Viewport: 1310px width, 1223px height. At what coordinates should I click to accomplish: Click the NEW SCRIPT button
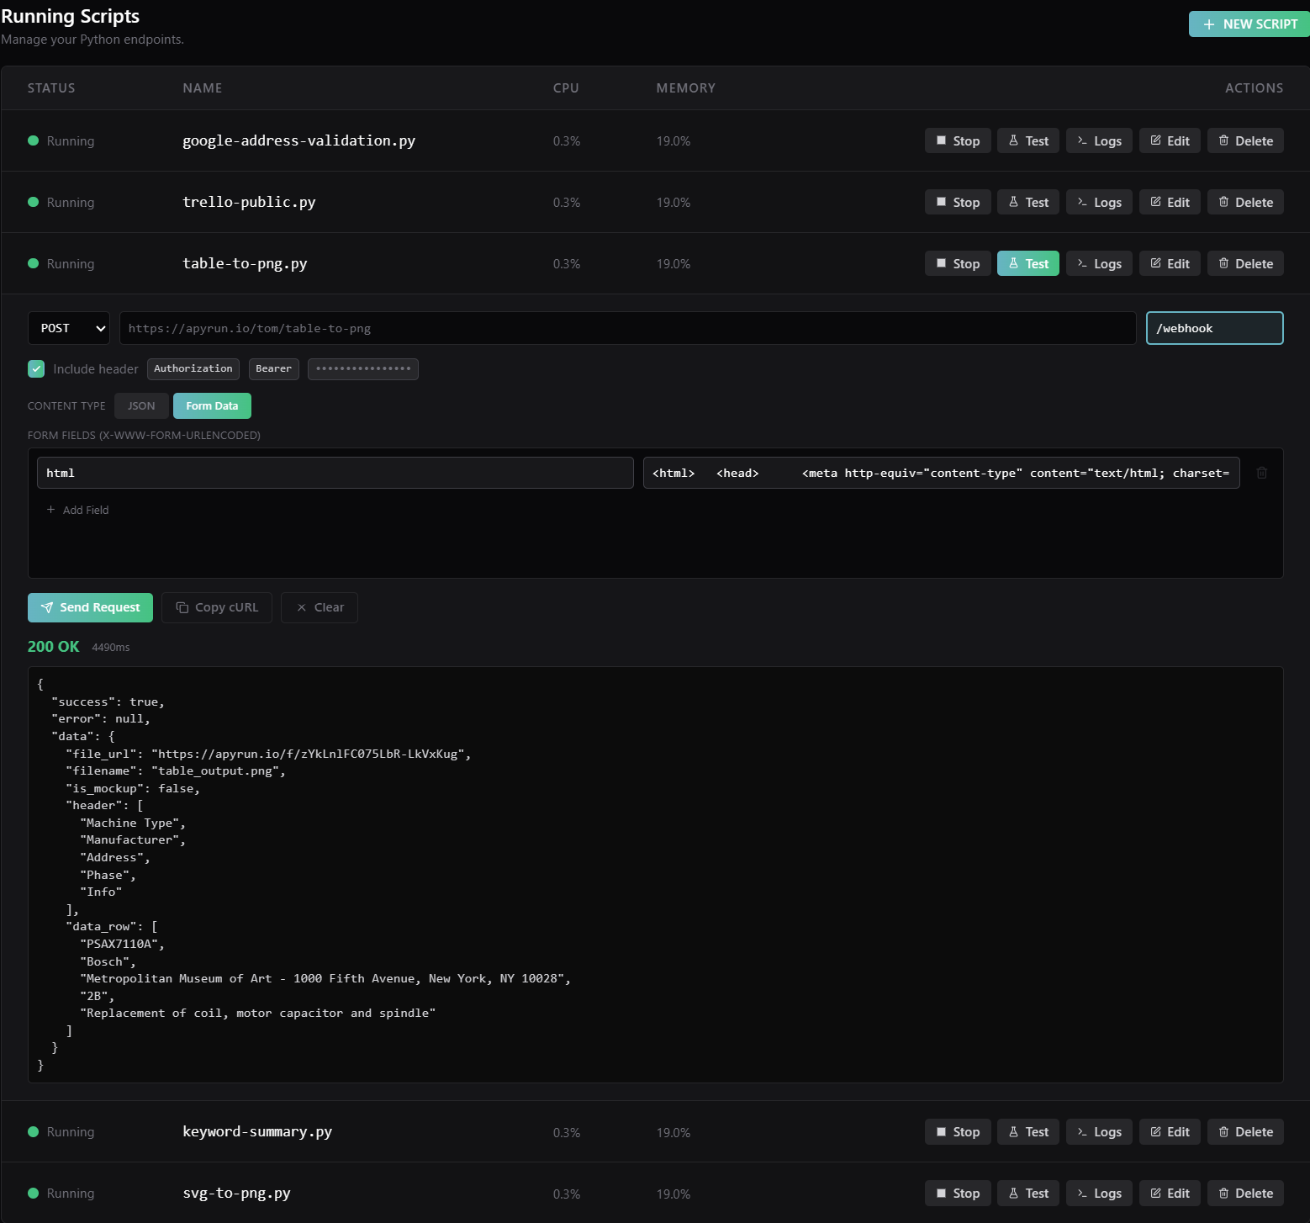tap(1249, 24)
